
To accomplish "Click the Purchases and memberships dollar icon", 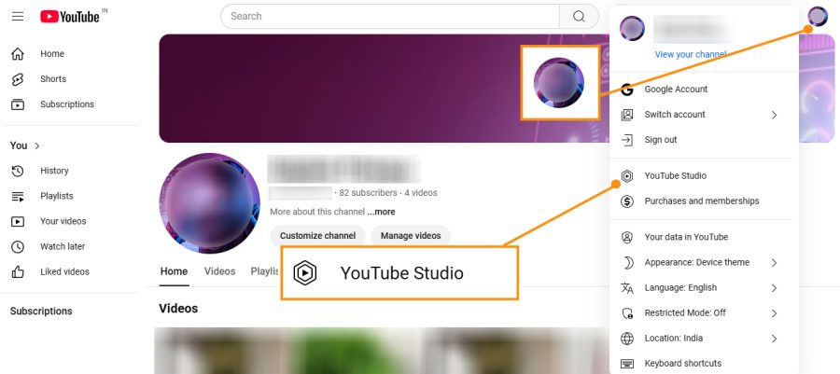I will 627,201.
